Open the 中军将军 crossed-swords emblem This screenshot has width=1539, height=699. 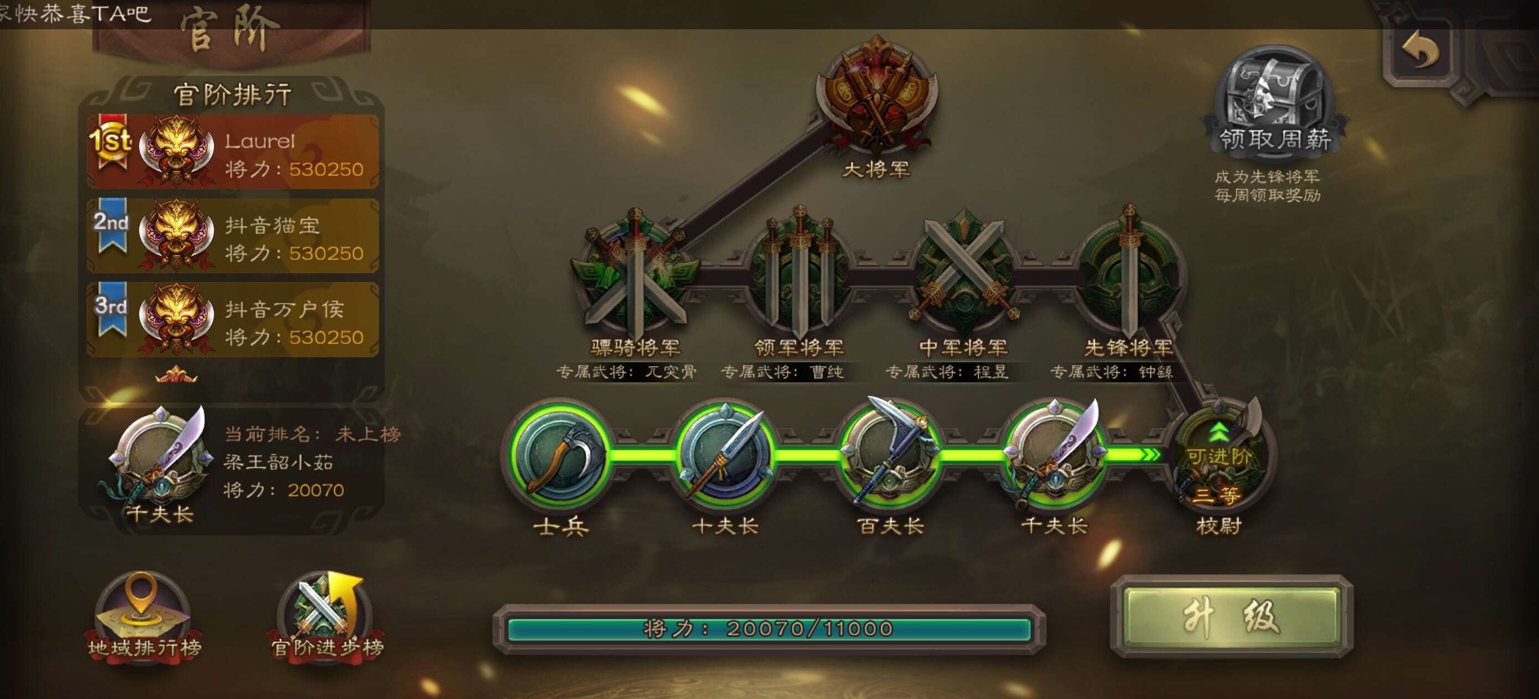click(x=964, y=274)
